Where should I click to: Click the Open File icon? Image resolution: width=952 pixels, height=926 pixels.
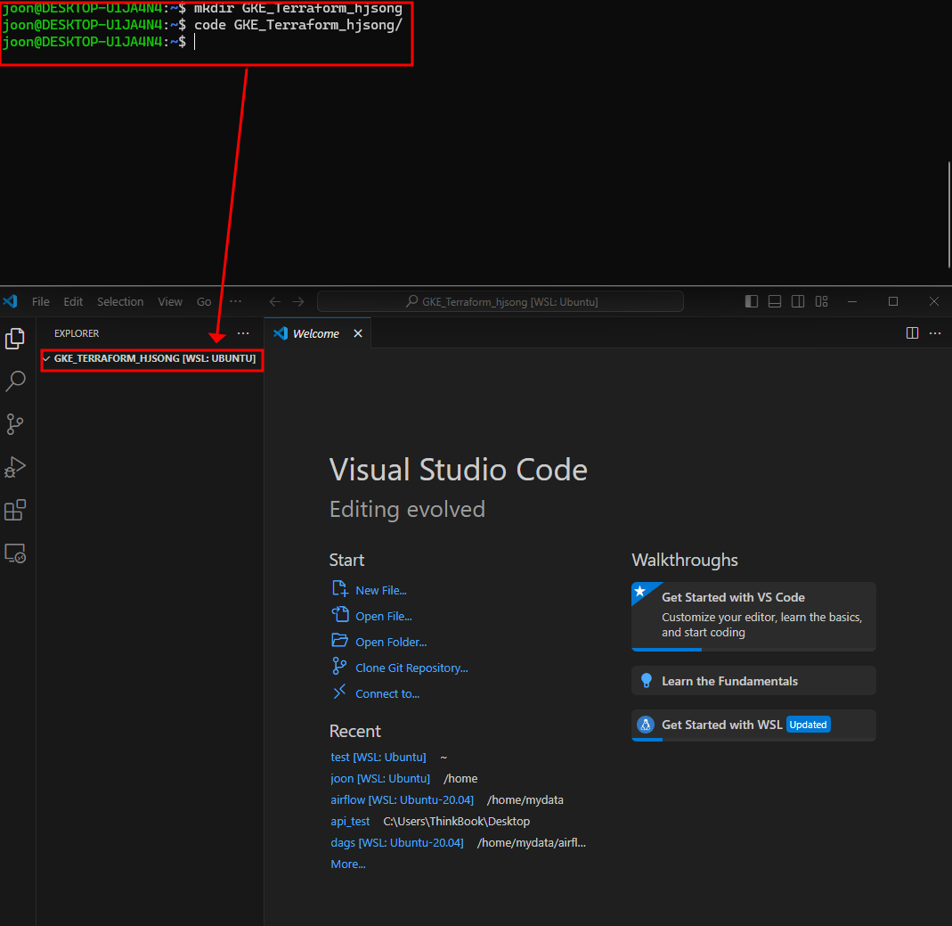(x=340, y=614)
